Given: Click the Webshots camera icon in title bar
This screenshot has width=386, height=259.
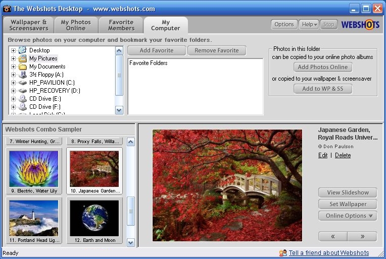Looking at the screenshot, I should click(x=7, y=9).
